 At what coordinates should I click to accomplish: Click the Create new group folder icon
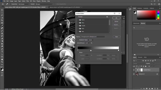click(152, 89)
